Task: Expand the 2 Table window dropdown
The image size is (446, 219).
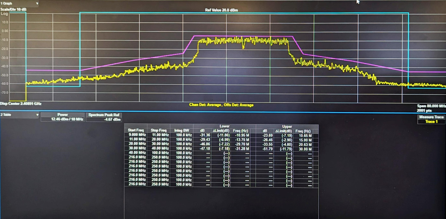Action: 37,114
